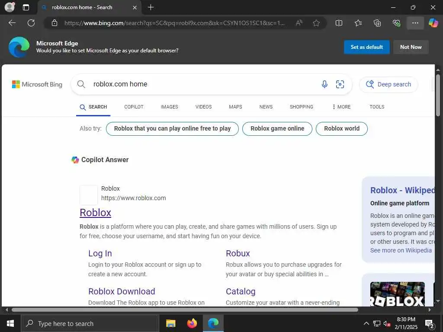Show hidden system tray icons
This screenshot has width=443, height=332.
[x=366, y=323]
